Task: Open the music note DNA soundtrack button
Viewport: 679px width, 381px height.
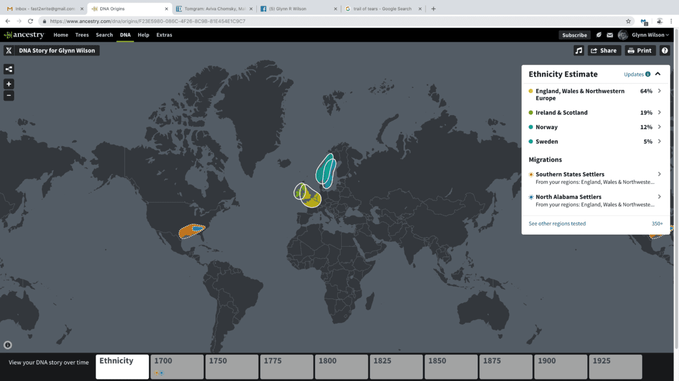Action: pos(578,50)
